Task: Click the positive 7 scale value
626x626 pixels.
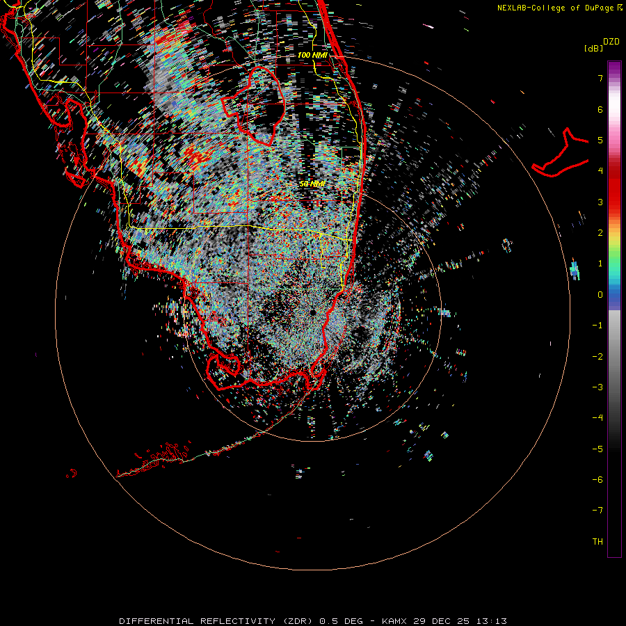Action: [x=600, y=78]
